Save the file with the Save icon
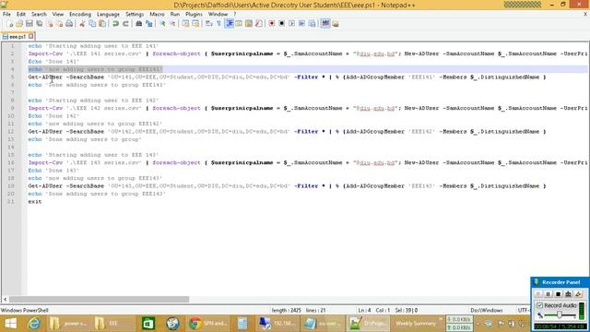Image resolution: width=590 pixels, height=332 pixels. [x=29, y=24]
